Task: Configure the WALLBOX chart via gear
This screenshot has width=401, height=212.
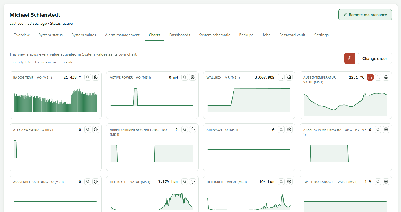Action: (289, 77)
